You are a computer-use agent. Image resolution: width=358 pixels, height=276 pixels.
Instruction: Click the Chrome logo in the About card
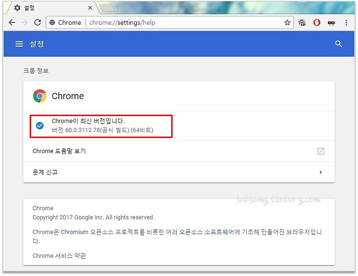(40, 96)
